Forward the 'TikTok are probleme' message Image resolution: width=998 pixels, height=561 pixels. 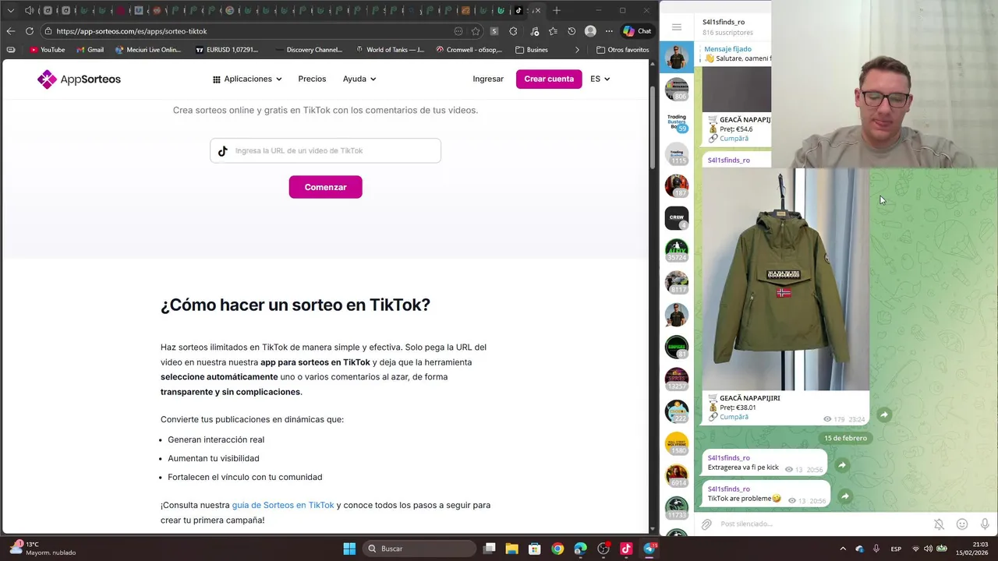point(844,496)
